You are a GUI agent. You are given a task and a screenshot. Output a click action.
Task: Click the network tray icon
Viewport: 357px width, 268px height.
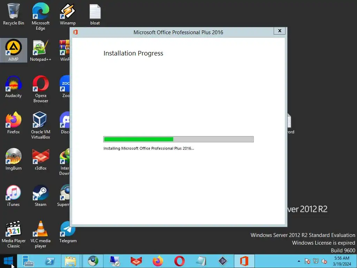coord(316,261)
